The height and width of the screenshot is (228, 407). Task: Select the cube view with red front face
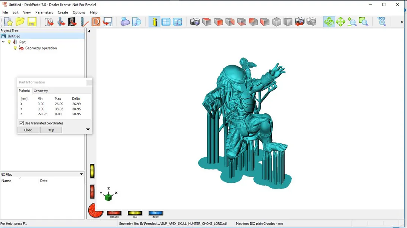click(x=218, y=22)
